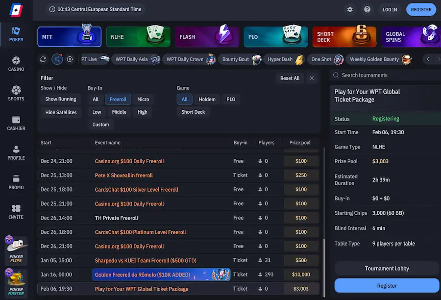Image resolution: width=441 pixels, height=300 pixels.
Task: Open the Tournament Lobby
Action: [387, 268]
